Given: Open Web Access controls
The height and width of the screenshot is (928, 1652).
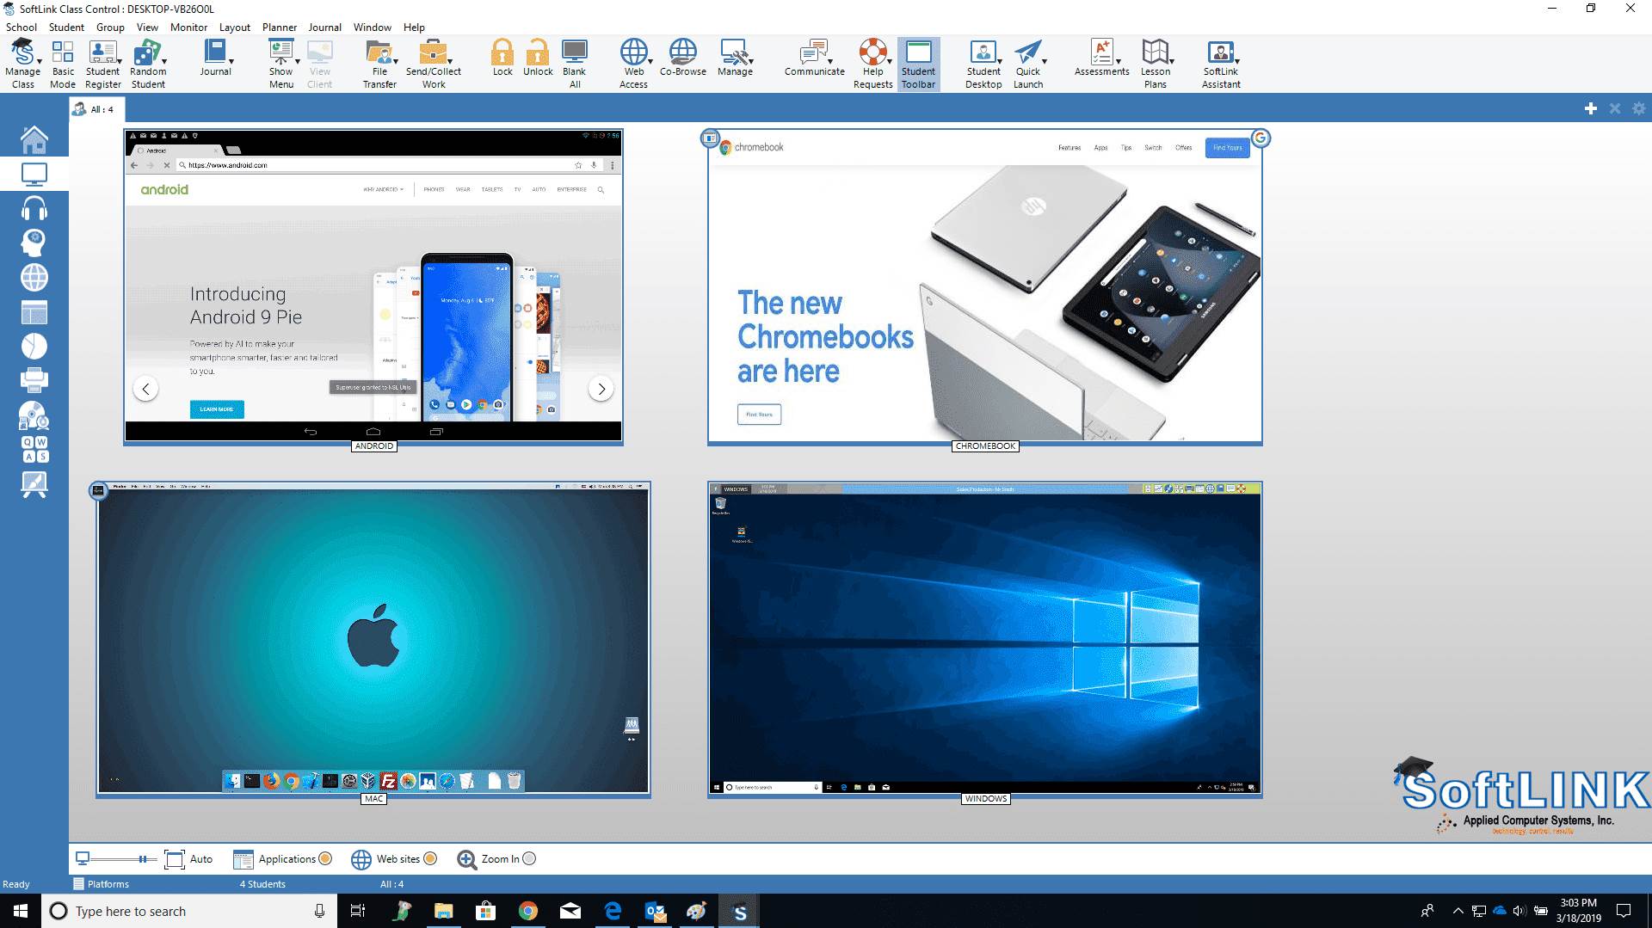Looking at the screenshot, I should pos(633,64).
